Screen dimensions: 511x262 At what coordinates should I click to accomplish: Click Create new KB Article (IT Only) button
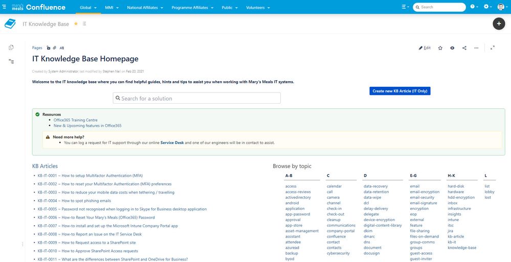[x=400, y=91]
